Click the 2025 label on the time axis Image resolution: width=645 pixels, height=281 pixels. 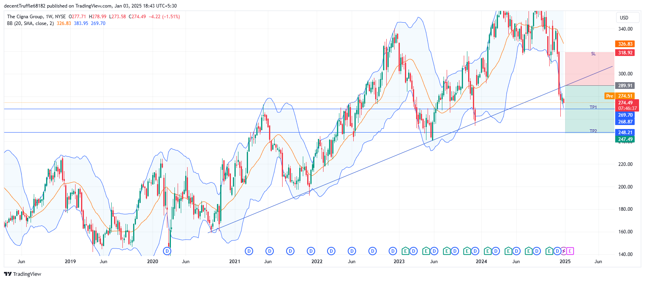565,262
